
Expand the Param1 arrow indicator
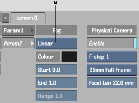click(32, 30)
